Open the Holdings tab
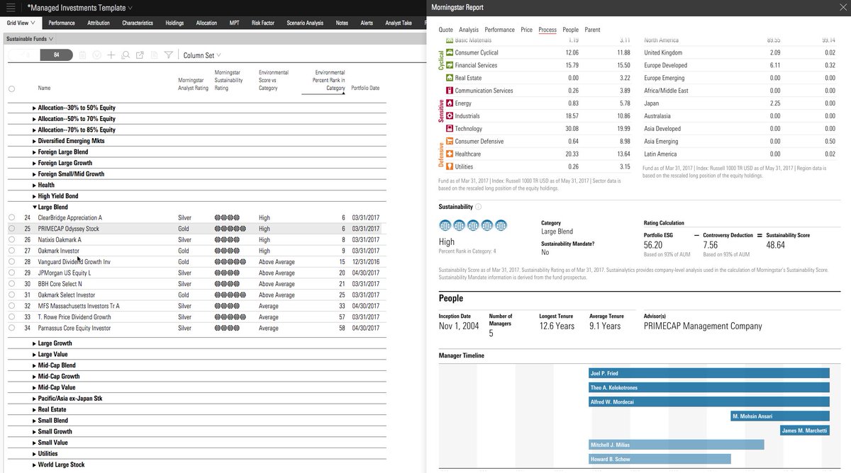This screenshot has width=851, height=473. click(174, 23)
